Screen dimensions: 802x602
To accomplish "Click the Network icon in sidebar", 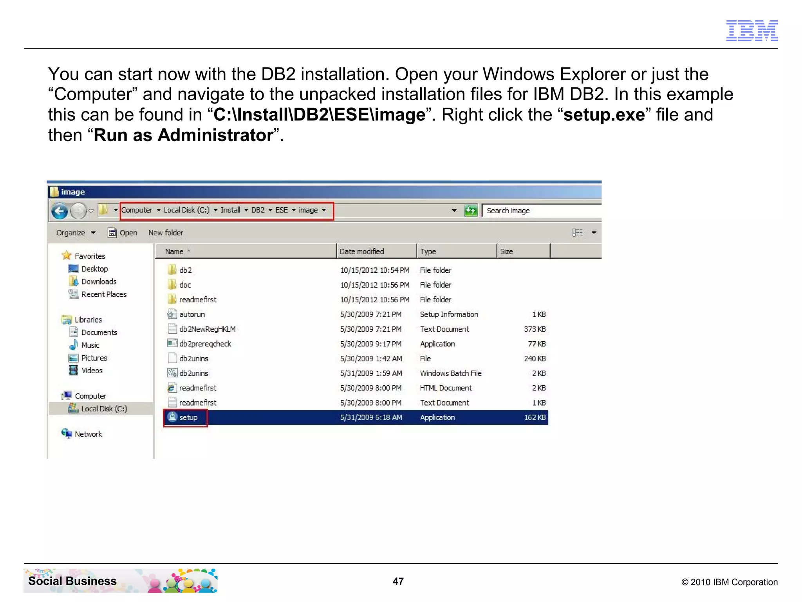I will tap(67, 433).
